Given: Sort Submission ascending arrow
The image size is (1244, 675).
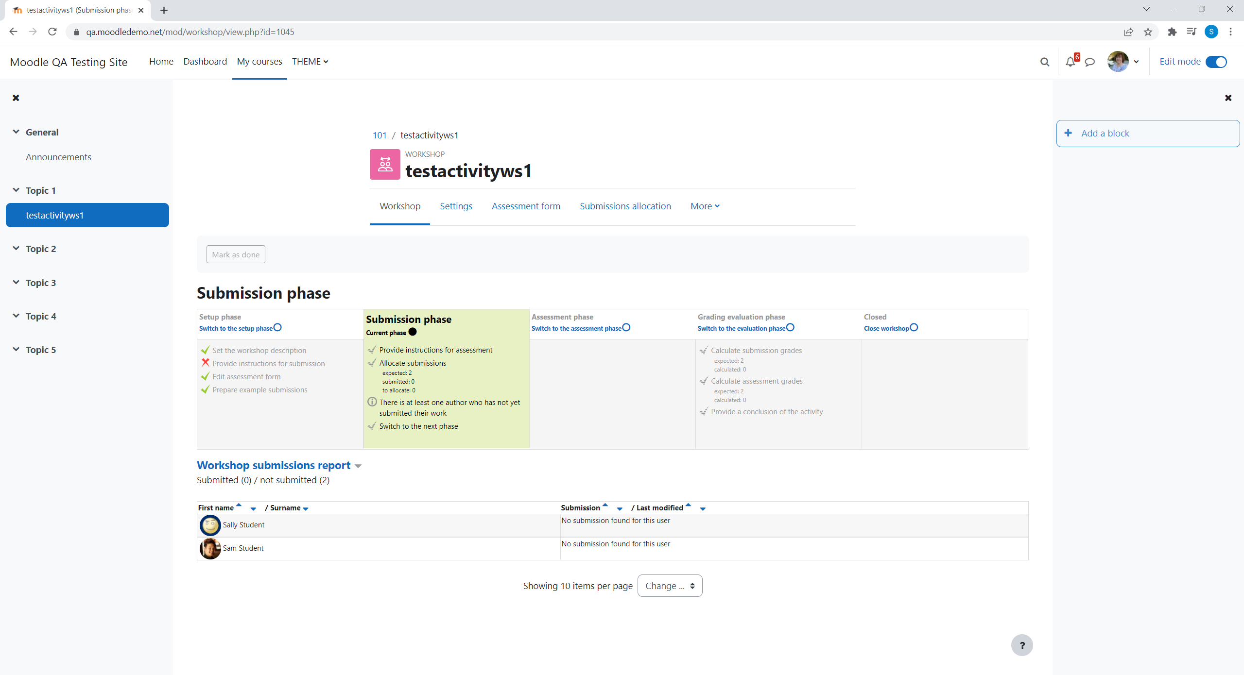Looking at the screenshot, I should click(605, 505).
